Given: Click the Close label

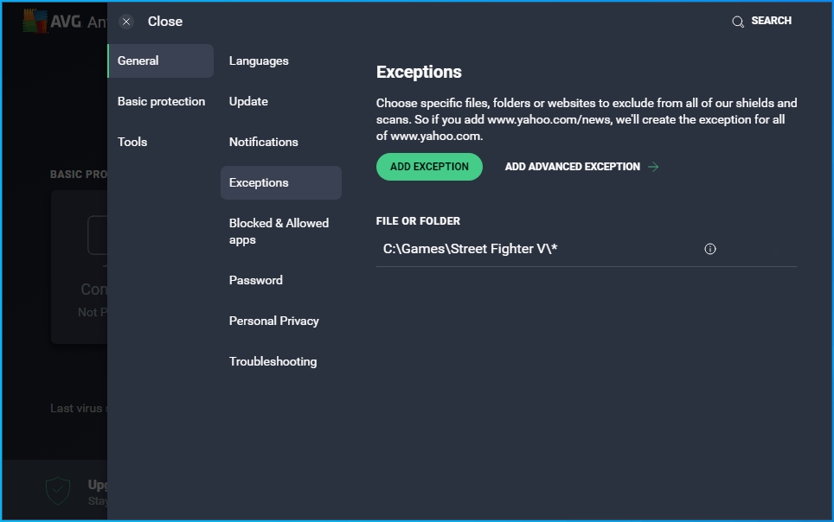Looking at the screenshot, I should [x=165, y=22].
